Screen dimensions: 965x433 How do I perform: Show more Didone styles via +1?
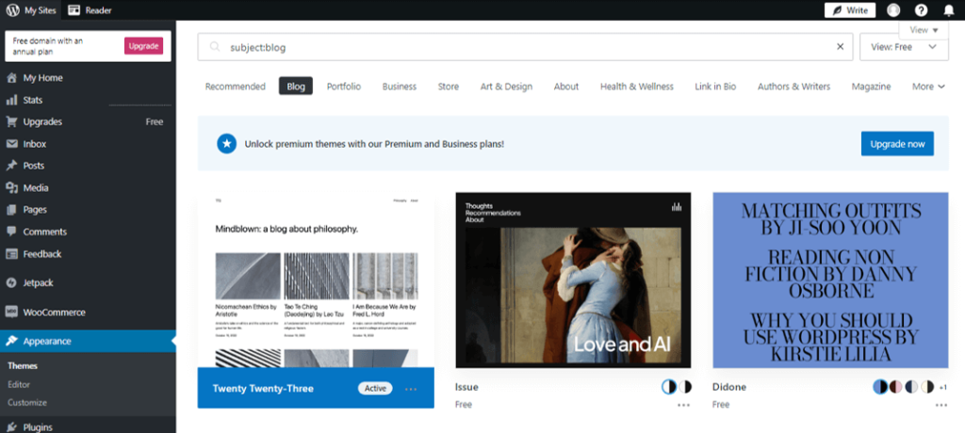coord(942,388)
